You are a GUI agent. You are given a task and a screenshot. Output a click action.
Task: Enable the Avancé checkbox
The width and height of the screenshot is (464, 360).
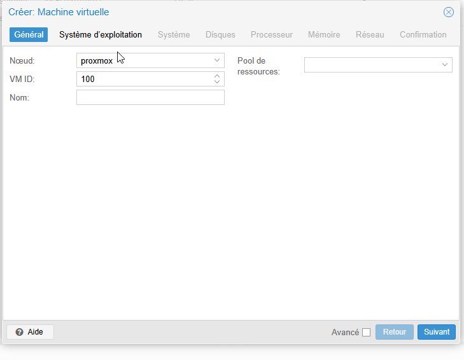click(366, 332)
